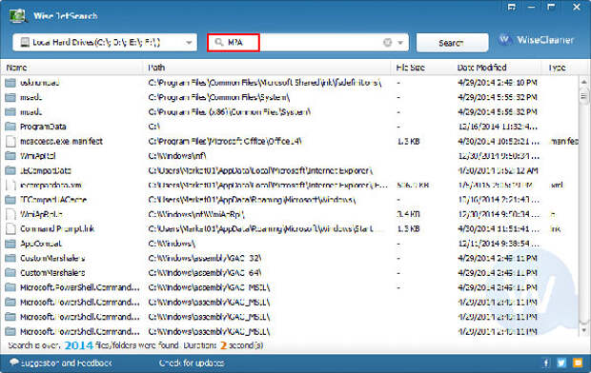Click the Wise JetSearch app icon
Viewport: 591px width, 373px height.
coord(17,16)
